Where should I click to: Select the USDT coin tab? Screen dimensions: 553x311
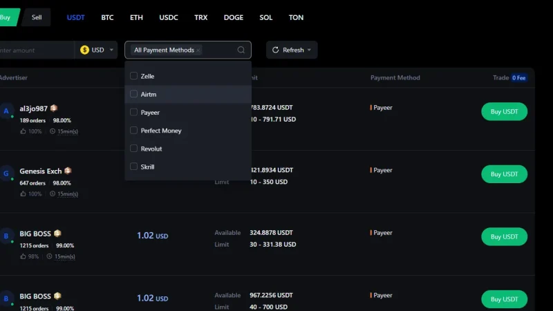tap(76, 18)
